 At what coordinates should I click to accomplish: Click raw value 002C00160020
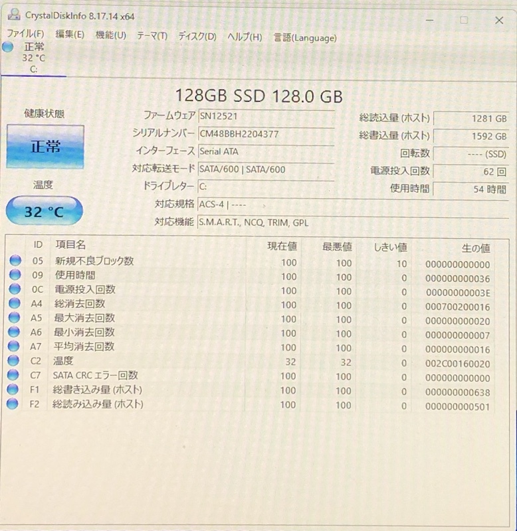point(458,364)
